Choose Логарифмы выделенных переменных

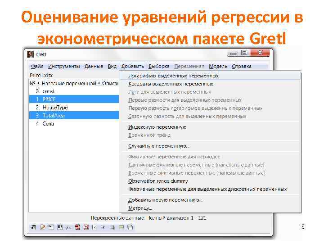coord(210,76)
